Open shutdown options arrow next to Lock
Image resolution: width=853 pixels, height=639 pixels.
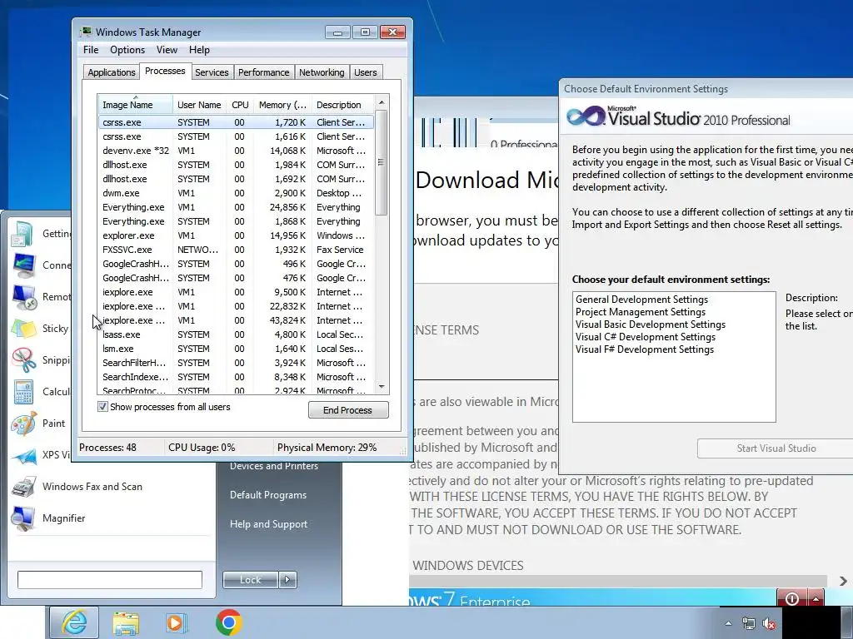pyautogui.click(x=287, y=580)
